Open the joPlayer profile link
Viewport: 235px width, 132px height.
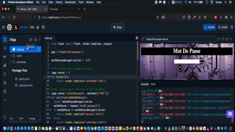(24, 27)
